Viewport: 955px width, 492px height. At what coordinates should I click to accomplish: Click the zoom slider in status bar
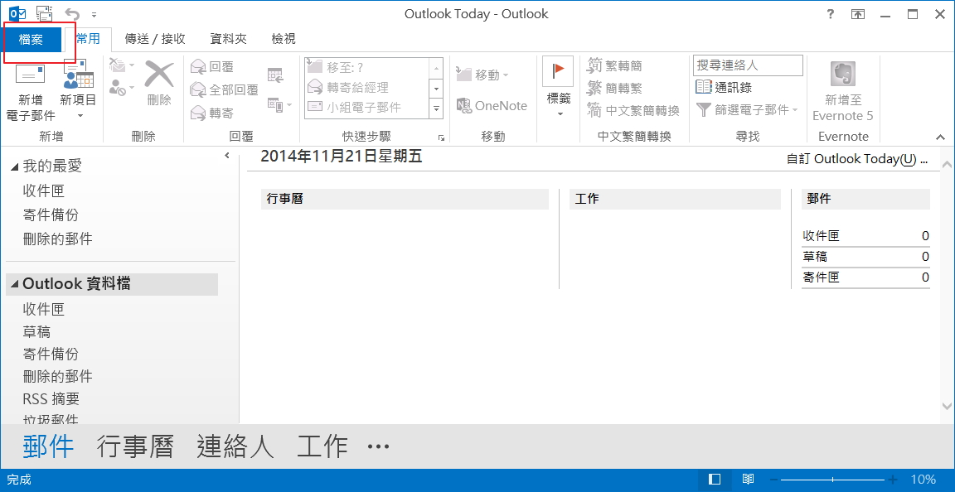coord(832,480)
